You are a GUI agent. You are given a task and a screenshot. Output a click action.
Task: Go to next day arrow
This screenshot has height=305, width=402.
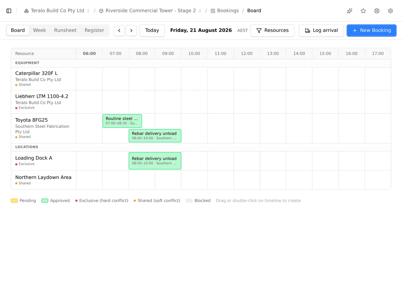[x=131, y=31]
